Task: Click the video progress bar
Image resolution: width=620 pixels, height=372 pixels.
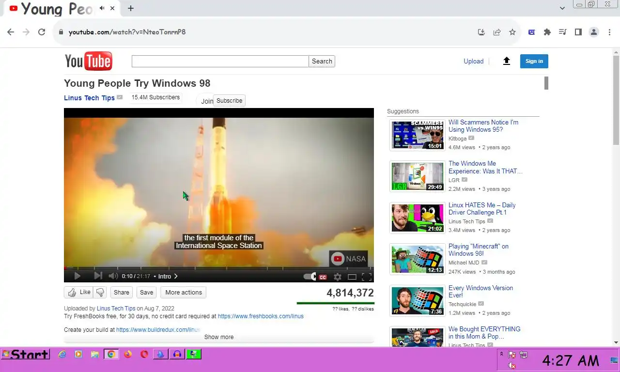Action: (x=219, y=267)
